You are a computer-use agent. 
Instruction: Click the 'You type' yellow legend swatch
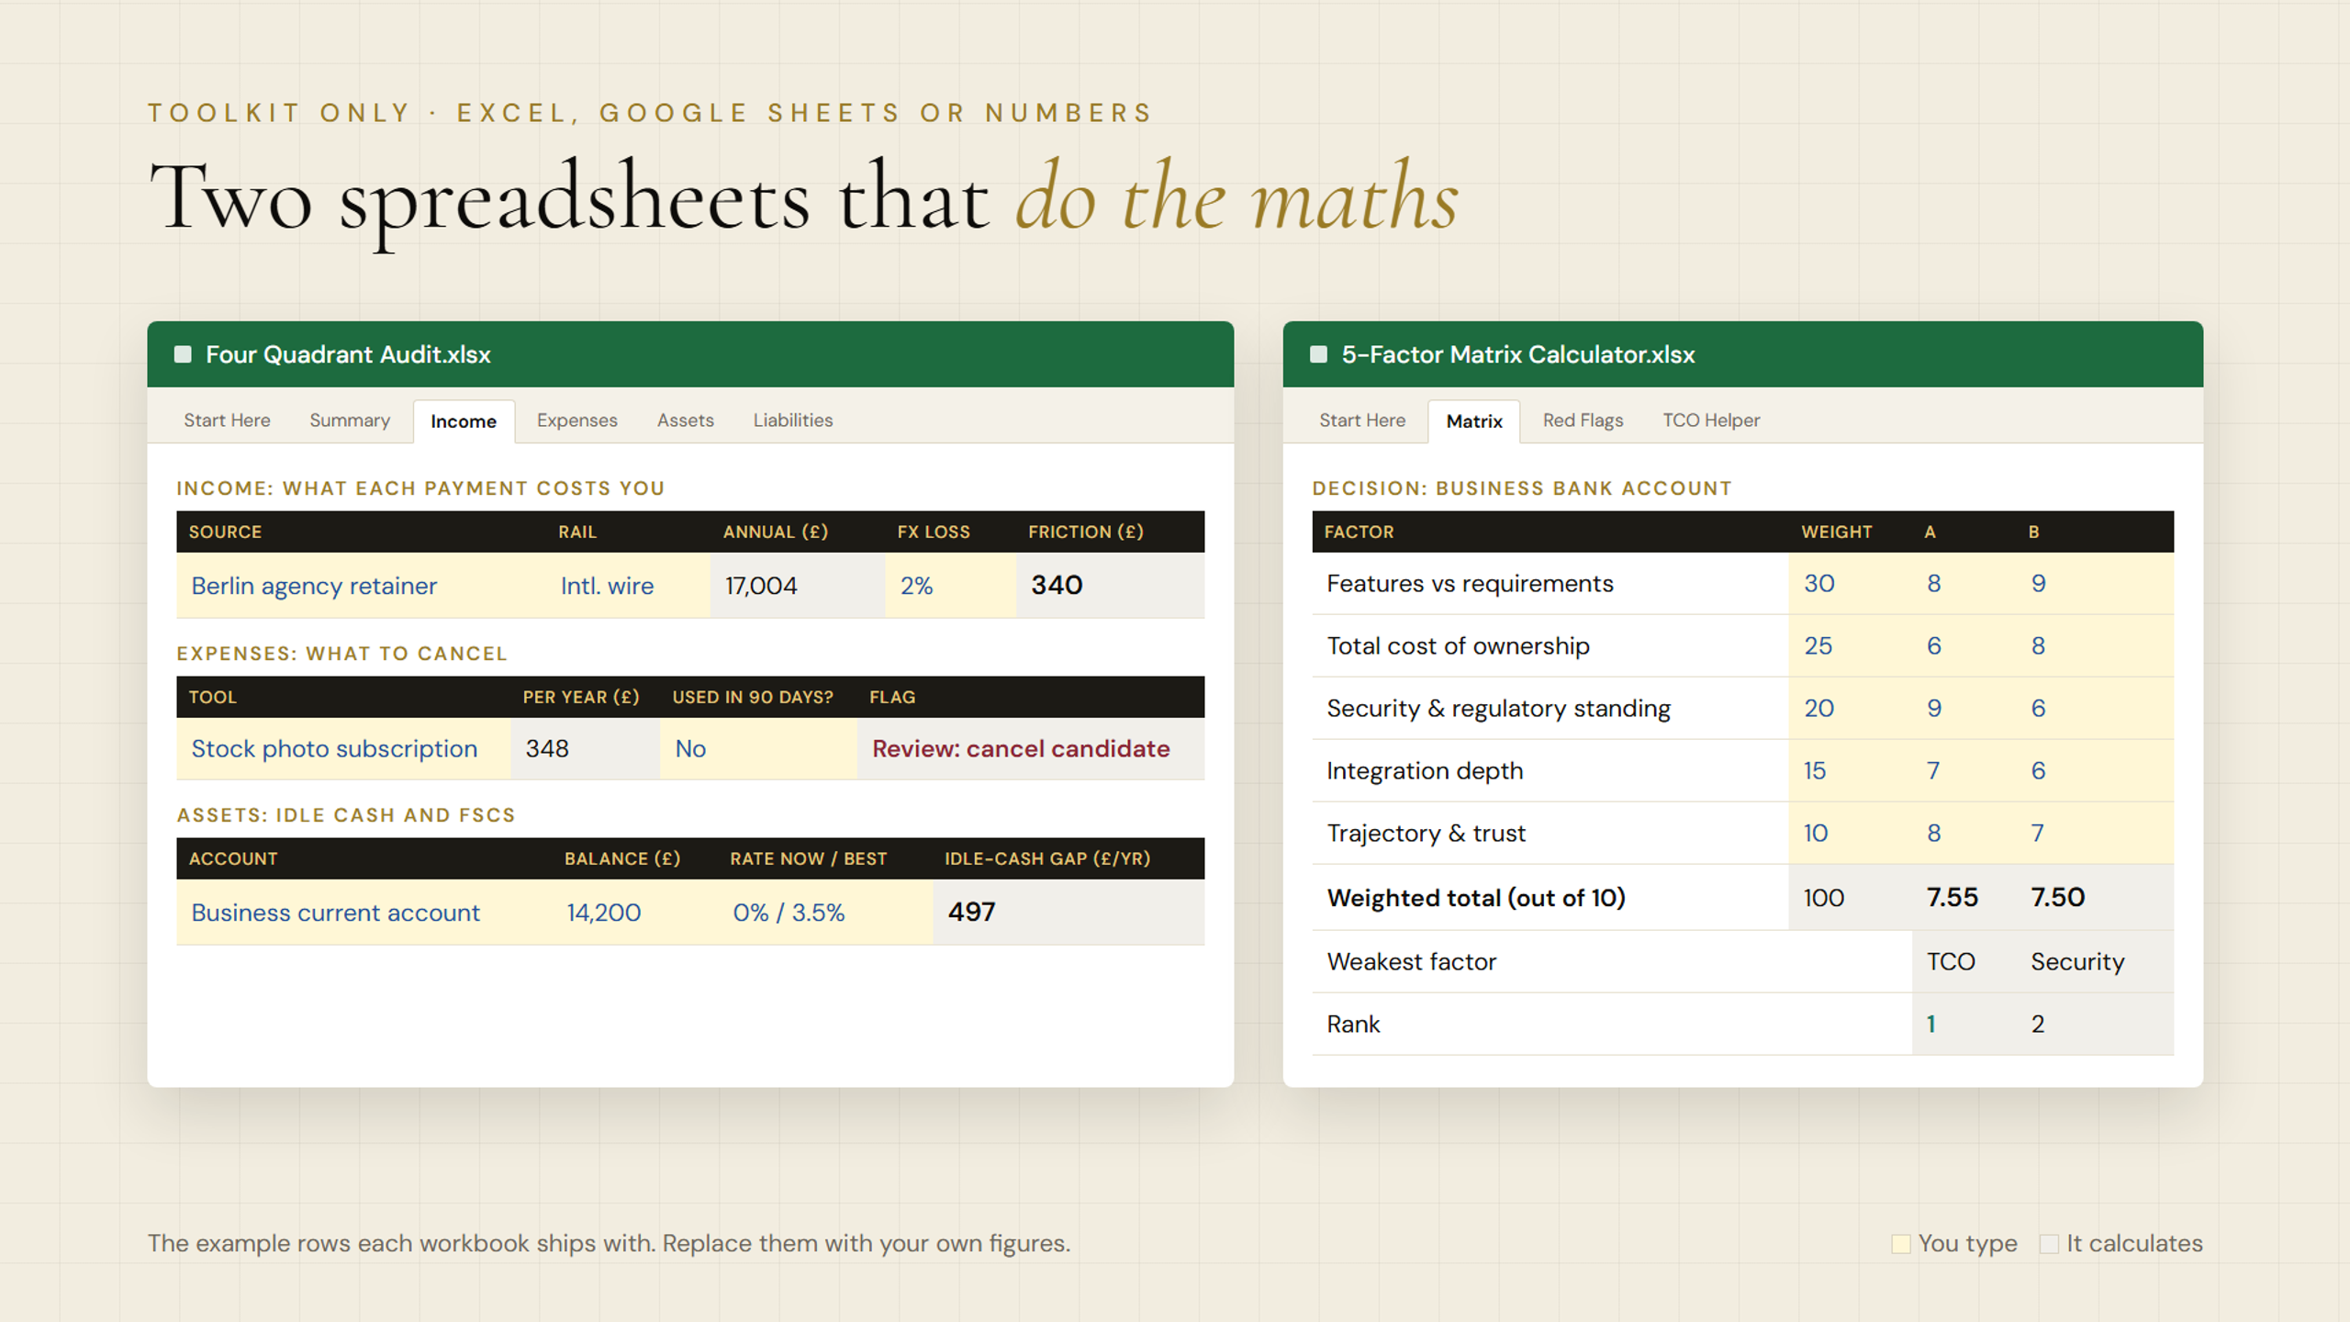(x=1901, y=1244)
